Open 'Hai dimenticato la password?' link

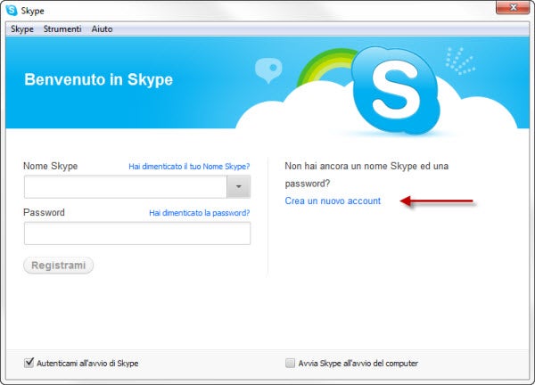(199, 213)
